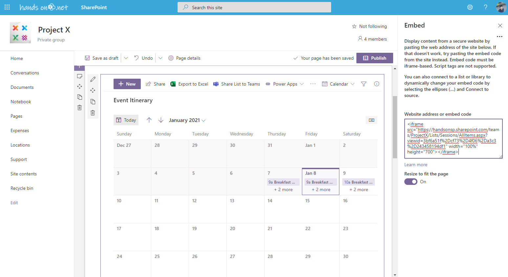Turn off Resize to fit the page
This screenshot has height=277, width=508.
[411, 182]
